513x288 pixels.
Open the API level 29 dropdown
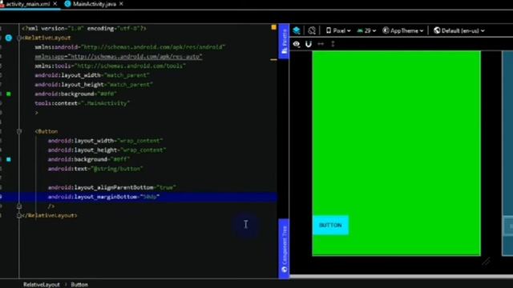pyautogui.click(x=366, y=30)
